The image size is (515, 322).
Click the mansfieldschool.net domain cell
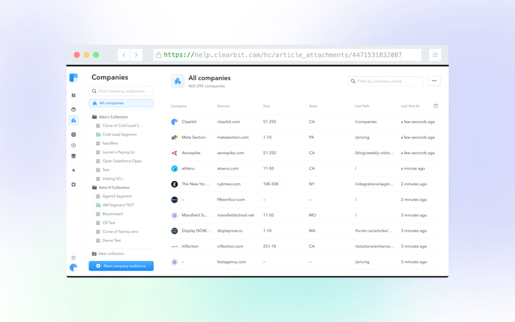(x=235, y=215)
